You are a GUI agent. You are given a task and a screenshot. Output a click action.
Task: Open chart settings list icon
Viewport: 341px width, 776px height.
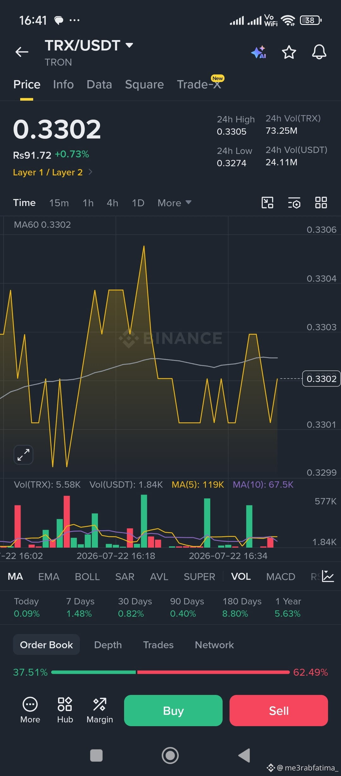(294, 203)
